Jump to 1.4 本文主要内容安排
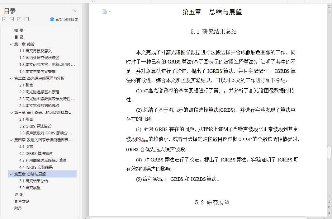Image resolution: width=332 pixels, height=219 pixels. point(37,72)
